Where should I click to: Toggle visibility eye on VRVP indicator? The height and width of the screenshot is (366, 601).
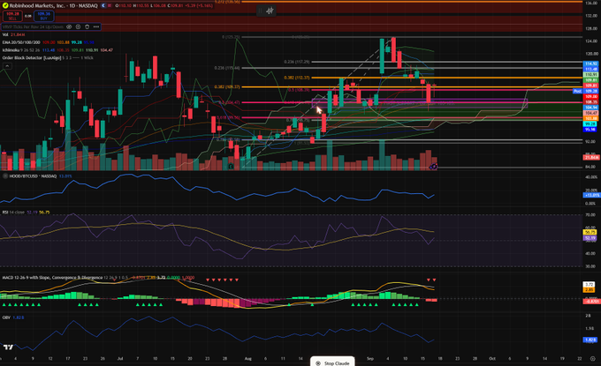(69, 26)
